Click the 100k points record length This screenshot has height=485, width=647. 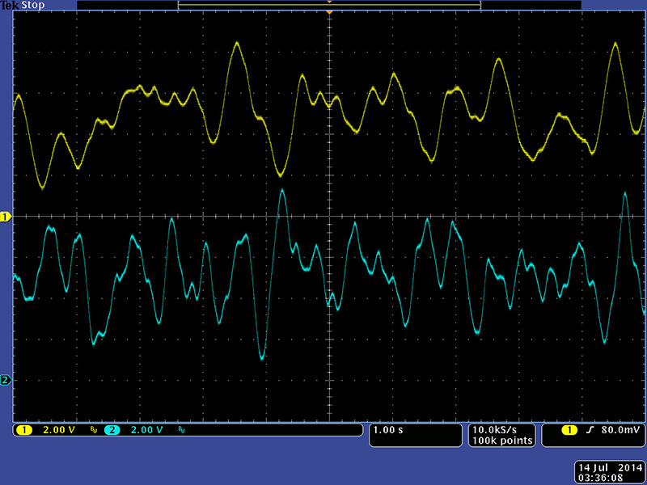coord(501,441)
